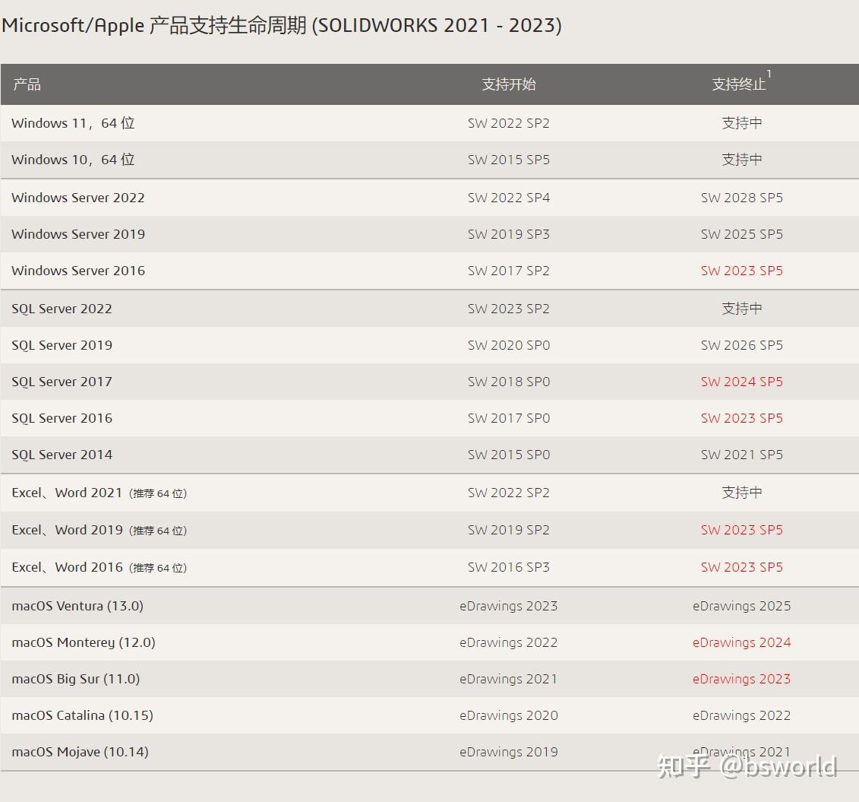Click the SW 2016 SP3 support start cell
859x802 pixels.
point(508,567)
